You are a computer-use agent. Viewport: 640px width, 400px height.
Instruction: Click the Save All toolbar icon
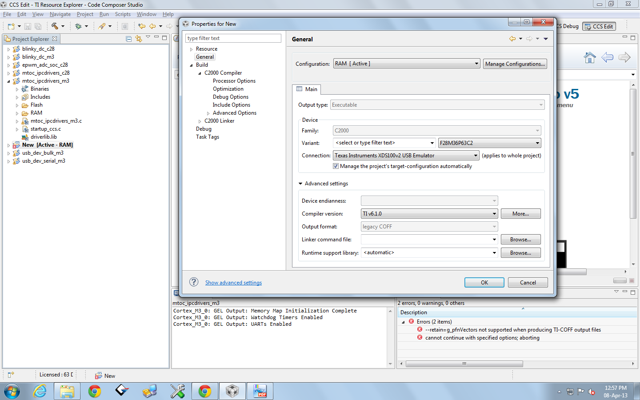point(38,26)
